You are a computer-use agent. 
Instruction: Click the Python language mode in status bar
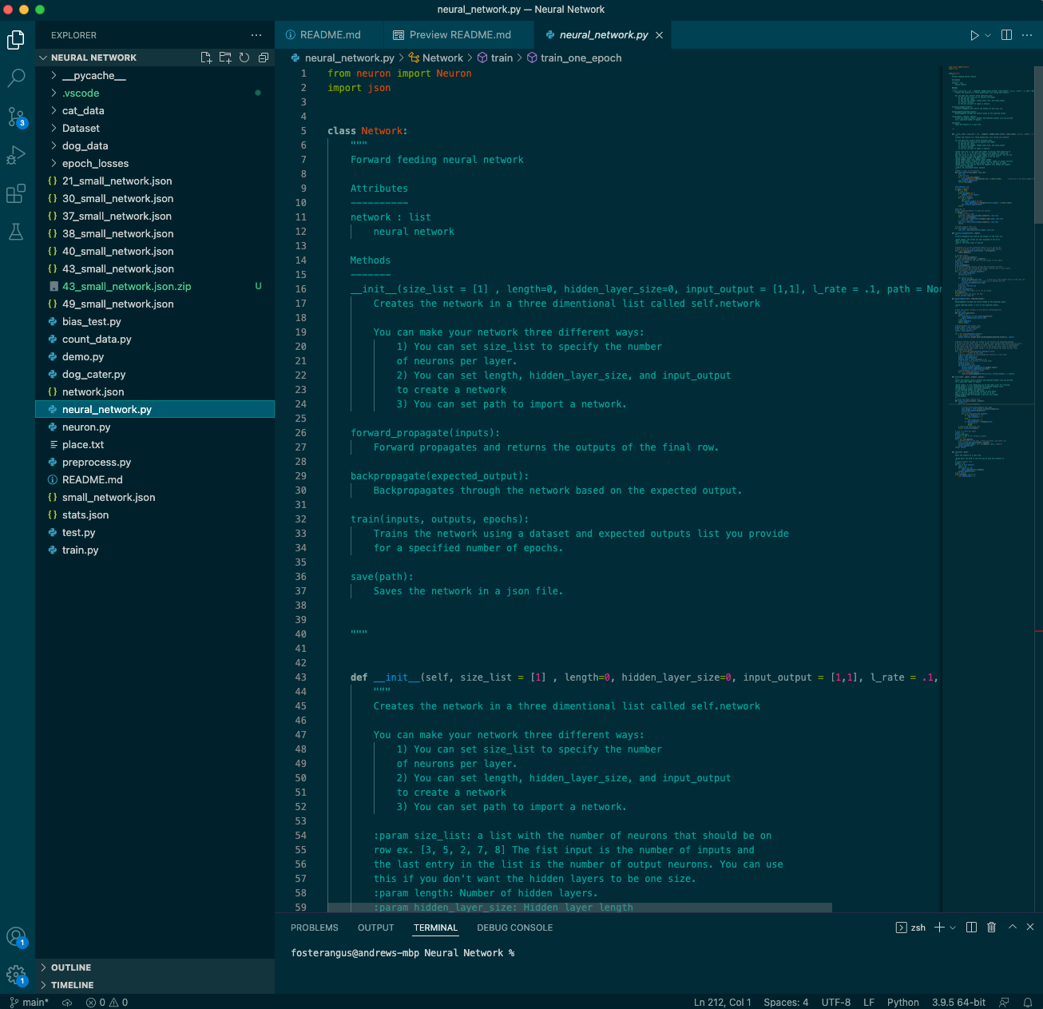tap(902, 1002)
